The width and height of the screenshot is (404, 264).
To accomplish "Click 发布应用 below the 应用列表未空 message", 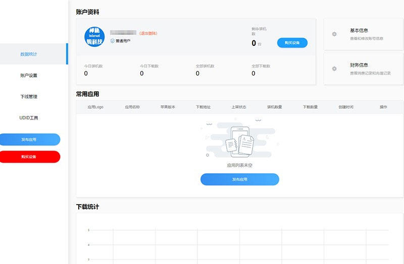I will 239,179.
